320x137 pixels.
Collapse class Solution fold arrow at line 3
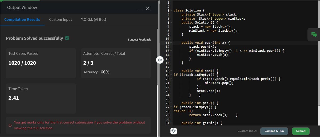click(171, 11)
